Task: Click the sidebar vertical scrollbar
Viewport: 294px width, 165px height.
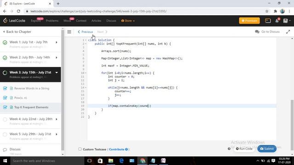Action: [x=63, y=90]
